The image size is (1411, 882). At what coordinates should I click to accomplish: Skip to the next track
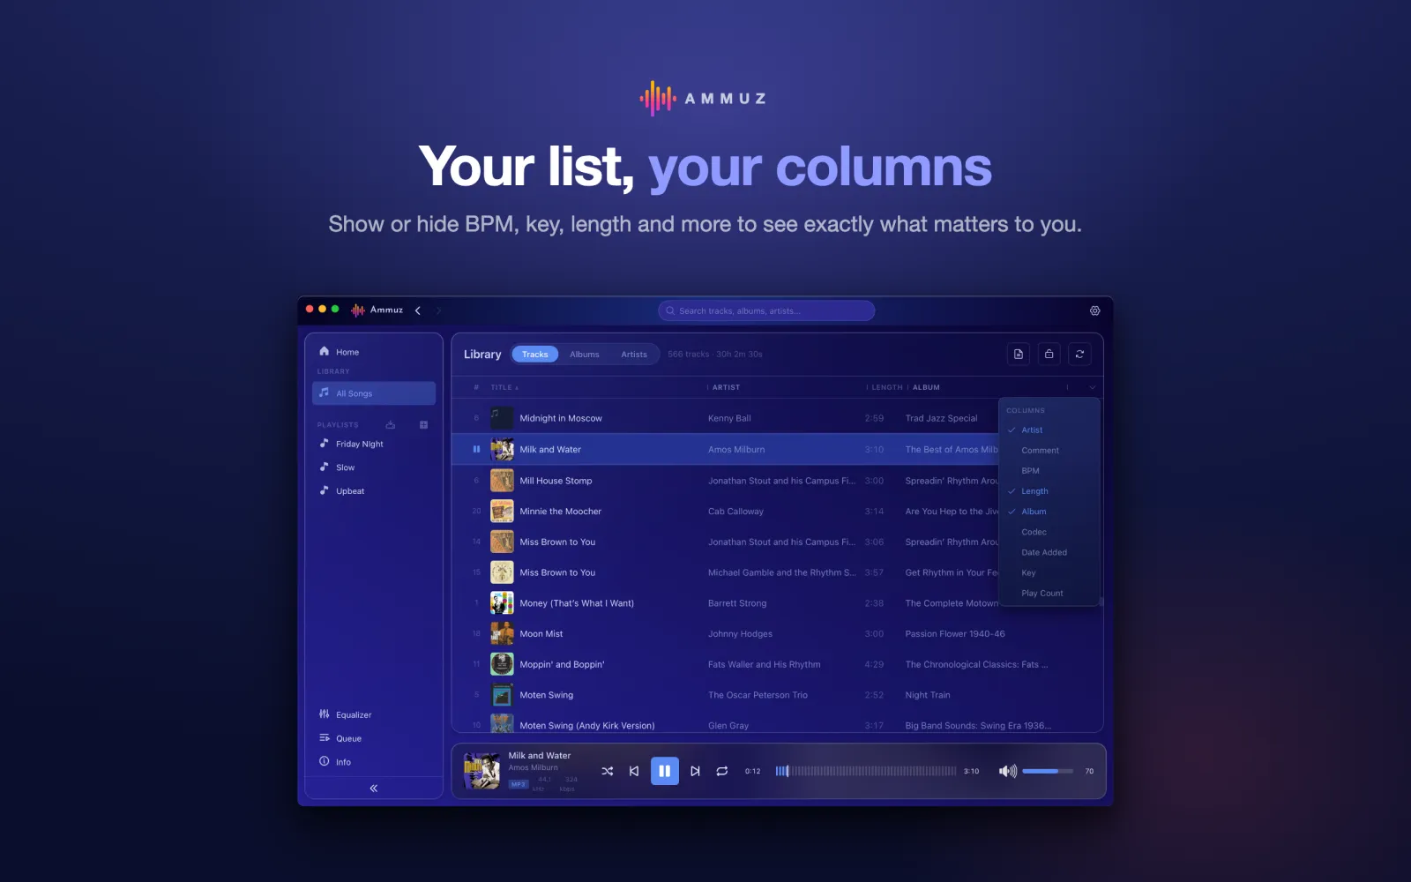(695, 771)
